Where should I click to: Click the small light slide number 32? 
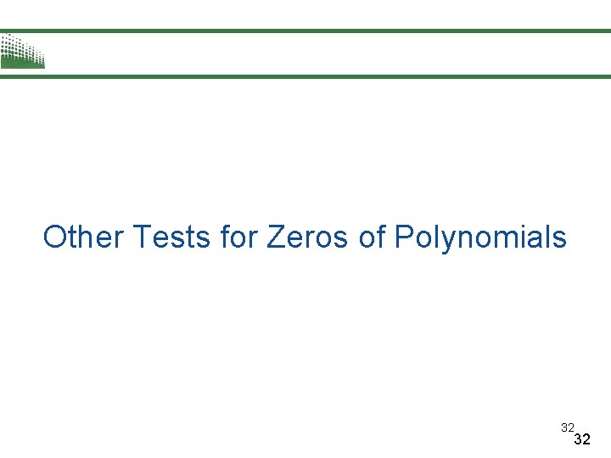tap(567, 427)
